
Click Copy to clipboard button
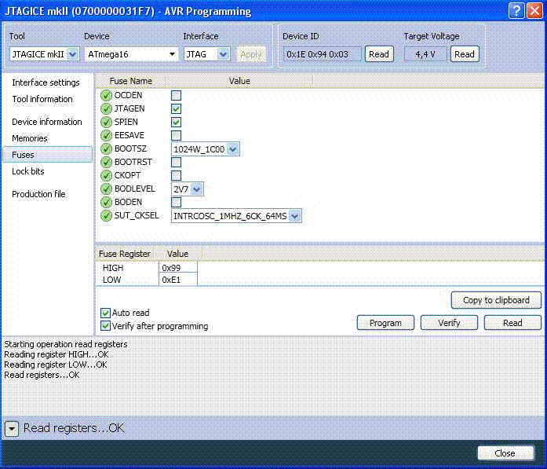pos(496,300)
